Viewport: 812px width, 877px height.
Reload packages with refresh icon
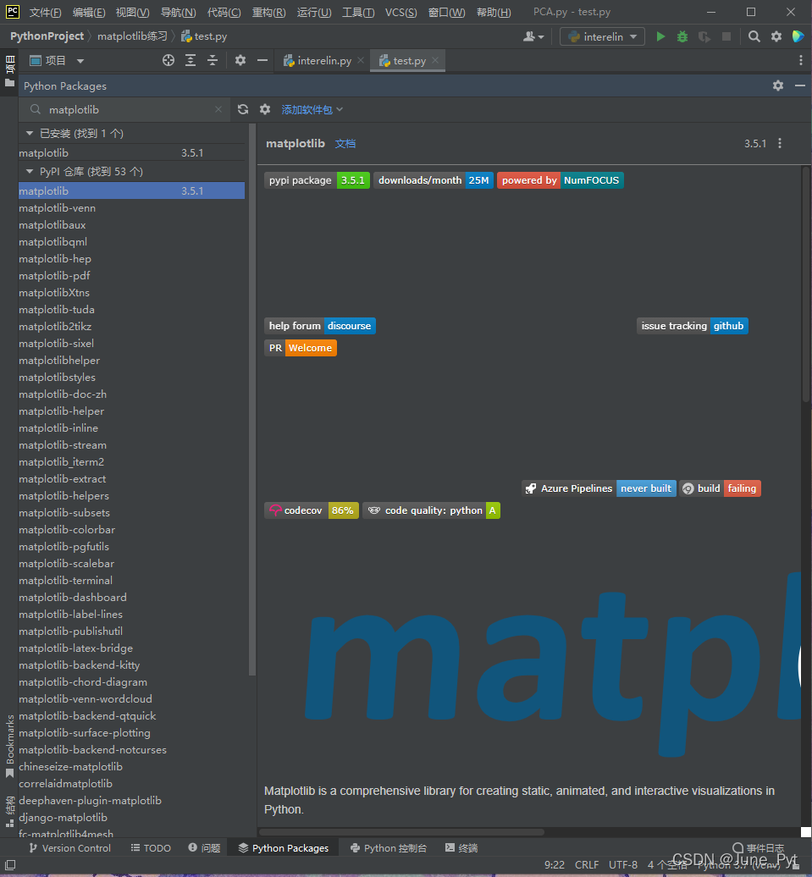243,110
